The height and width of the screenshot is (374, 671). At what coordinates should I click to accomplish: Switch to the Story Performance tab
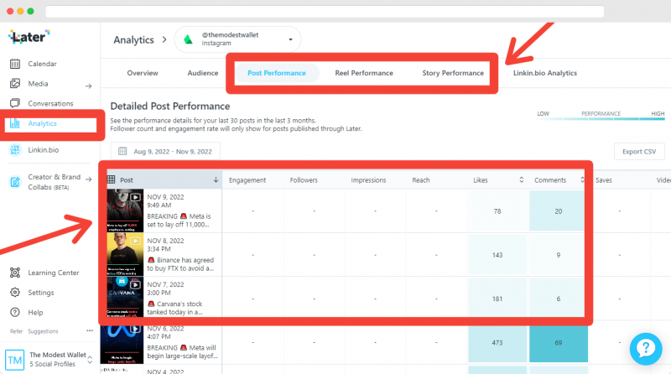point(453,73)
